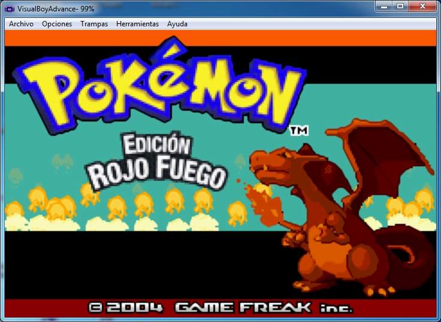Open the Archivo menu
Image resolution: width=441 pixels, height=322 pixels.
pyautogui.click(x=21, y=24)
